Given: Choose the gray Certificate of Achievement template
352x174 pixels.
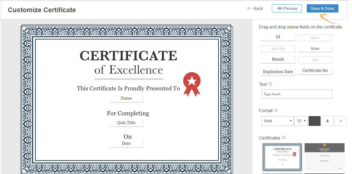Looking at the screenshot, I should (324, 157).
